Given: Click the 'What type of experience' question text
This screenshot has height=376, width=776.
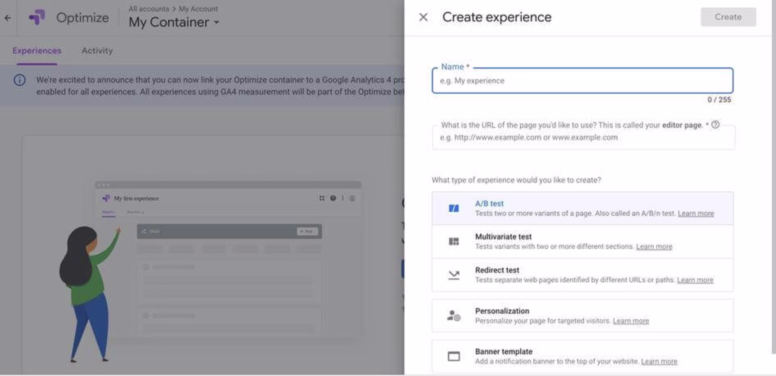Looking at the screenshot, I should pyautogui.click(x=516, y=180).
